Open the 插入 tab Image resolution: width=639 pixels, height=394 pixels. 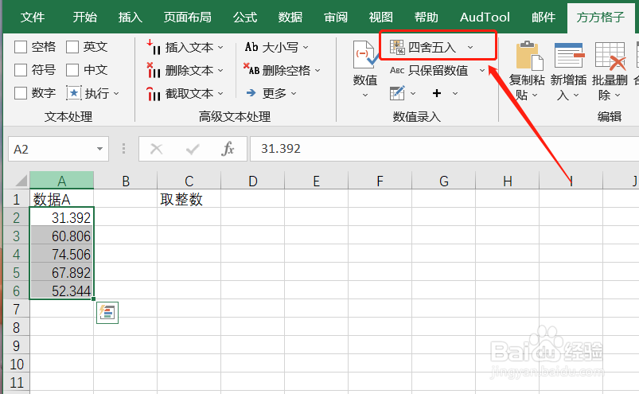pos(131,17)
